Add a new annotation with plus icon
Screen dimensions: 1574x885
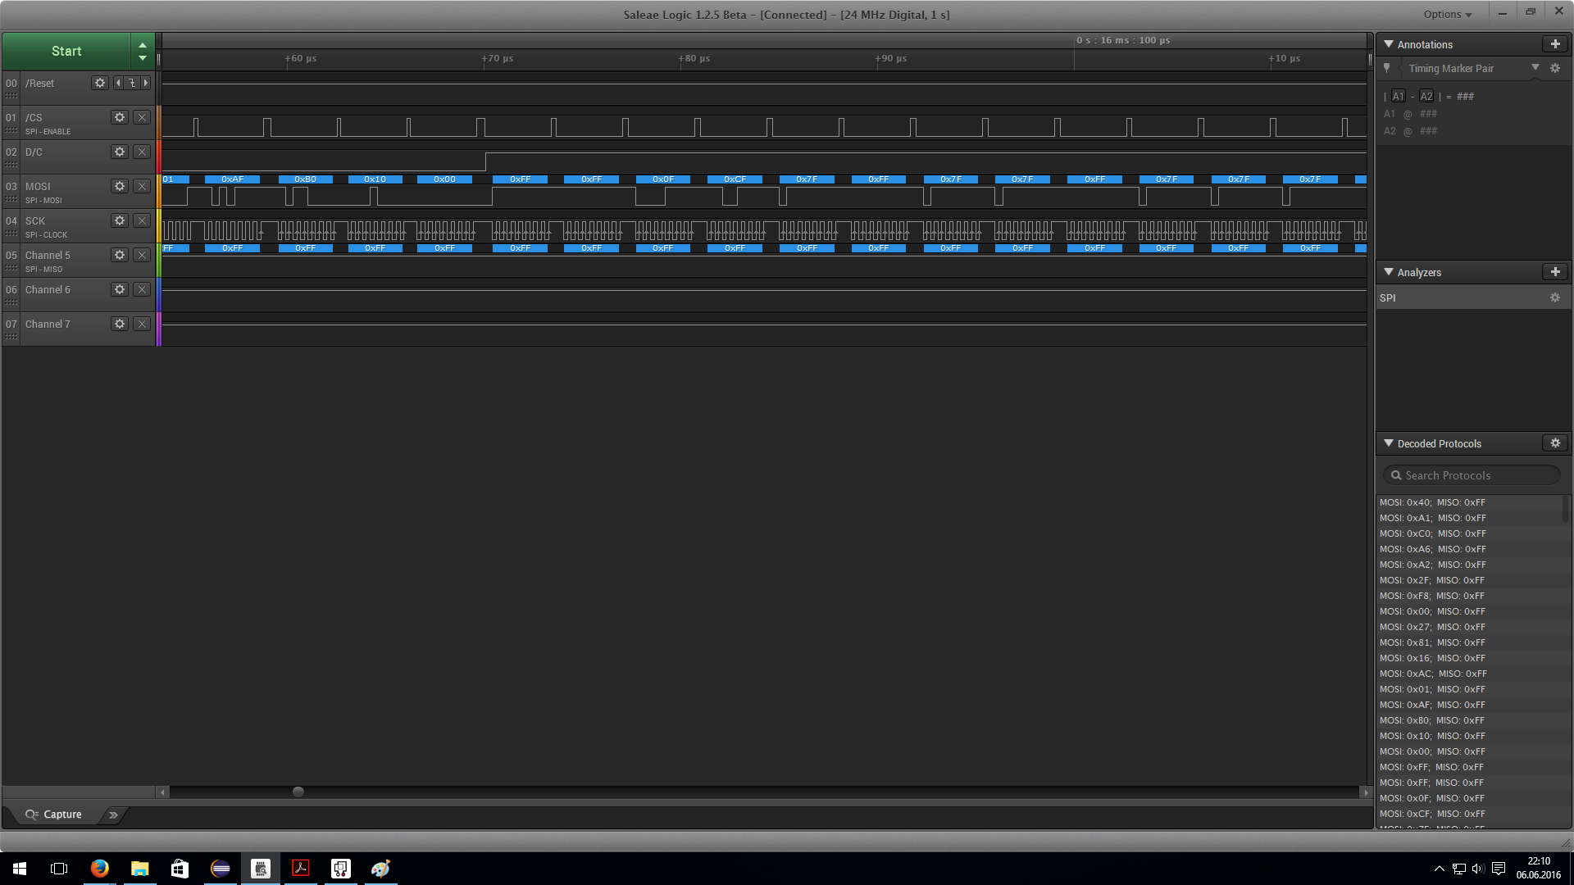point(1554,44)
